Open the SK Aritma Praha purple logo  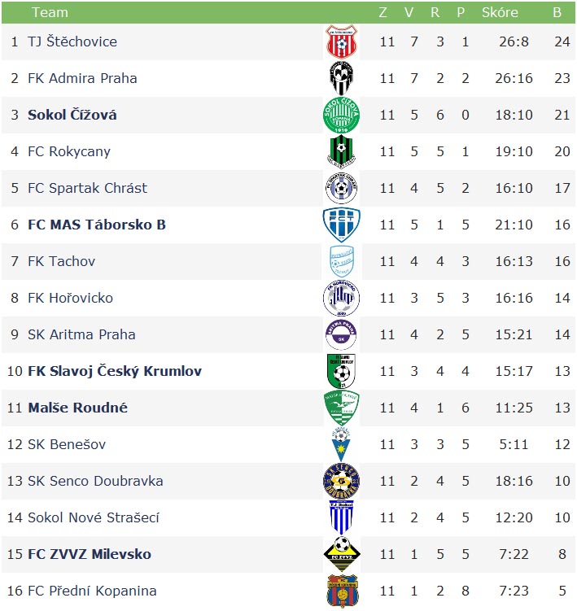click(342, 334)
